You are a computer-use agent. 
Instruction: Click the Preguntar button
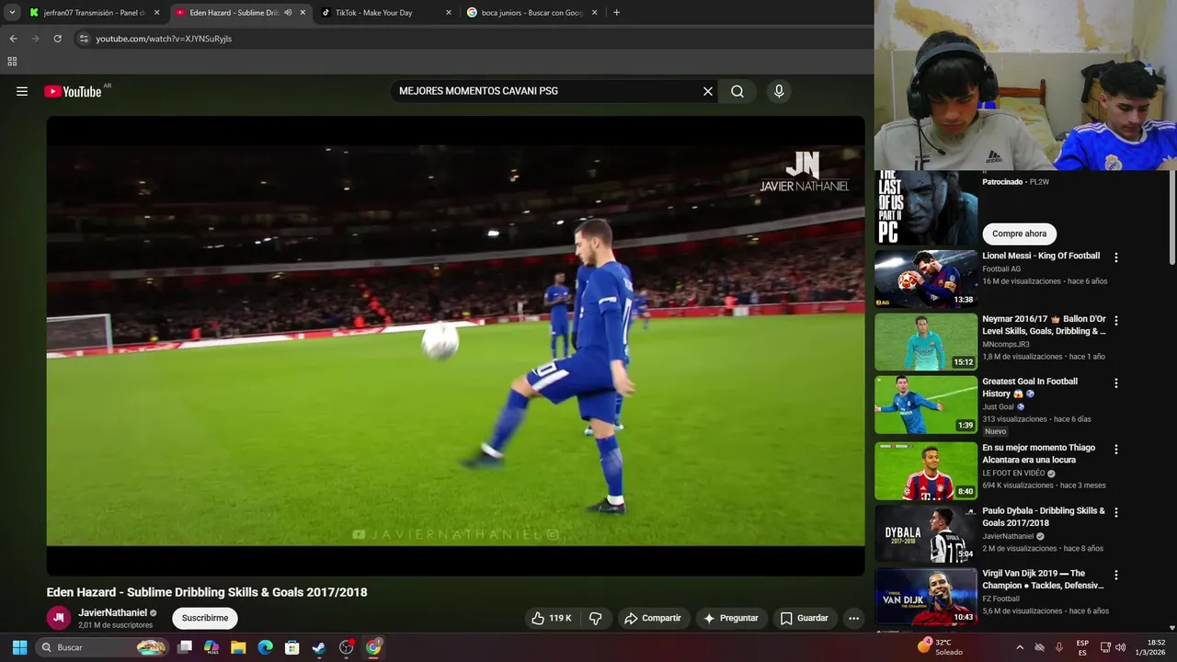732,618
